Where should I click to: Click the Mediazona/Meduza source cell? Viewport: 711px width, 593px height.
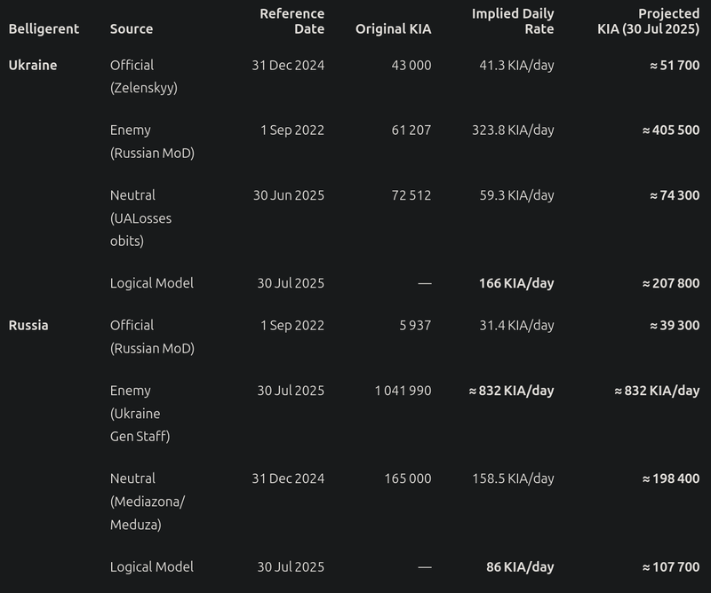click(x=148, y=502)
